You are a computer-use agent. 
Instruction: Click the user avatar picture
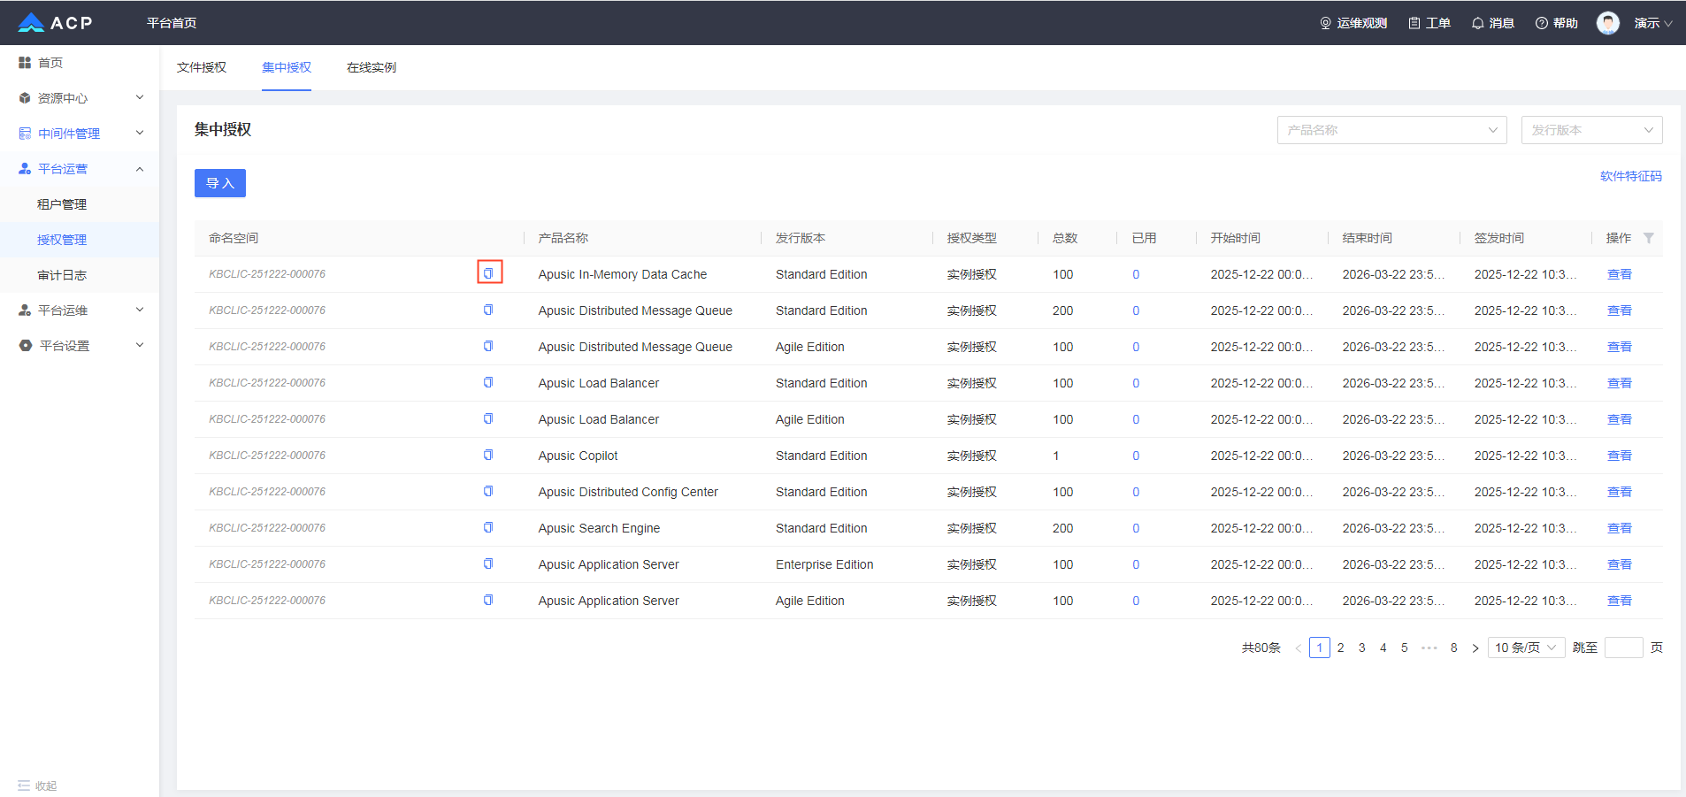pyautogui.click(x=1608, y=23)
